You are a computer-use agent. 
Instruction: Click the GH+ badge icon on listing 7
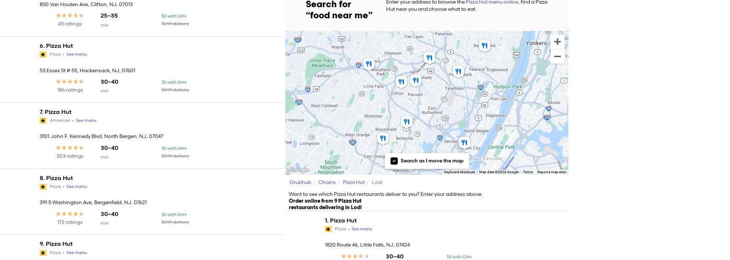tap(43, 121)
